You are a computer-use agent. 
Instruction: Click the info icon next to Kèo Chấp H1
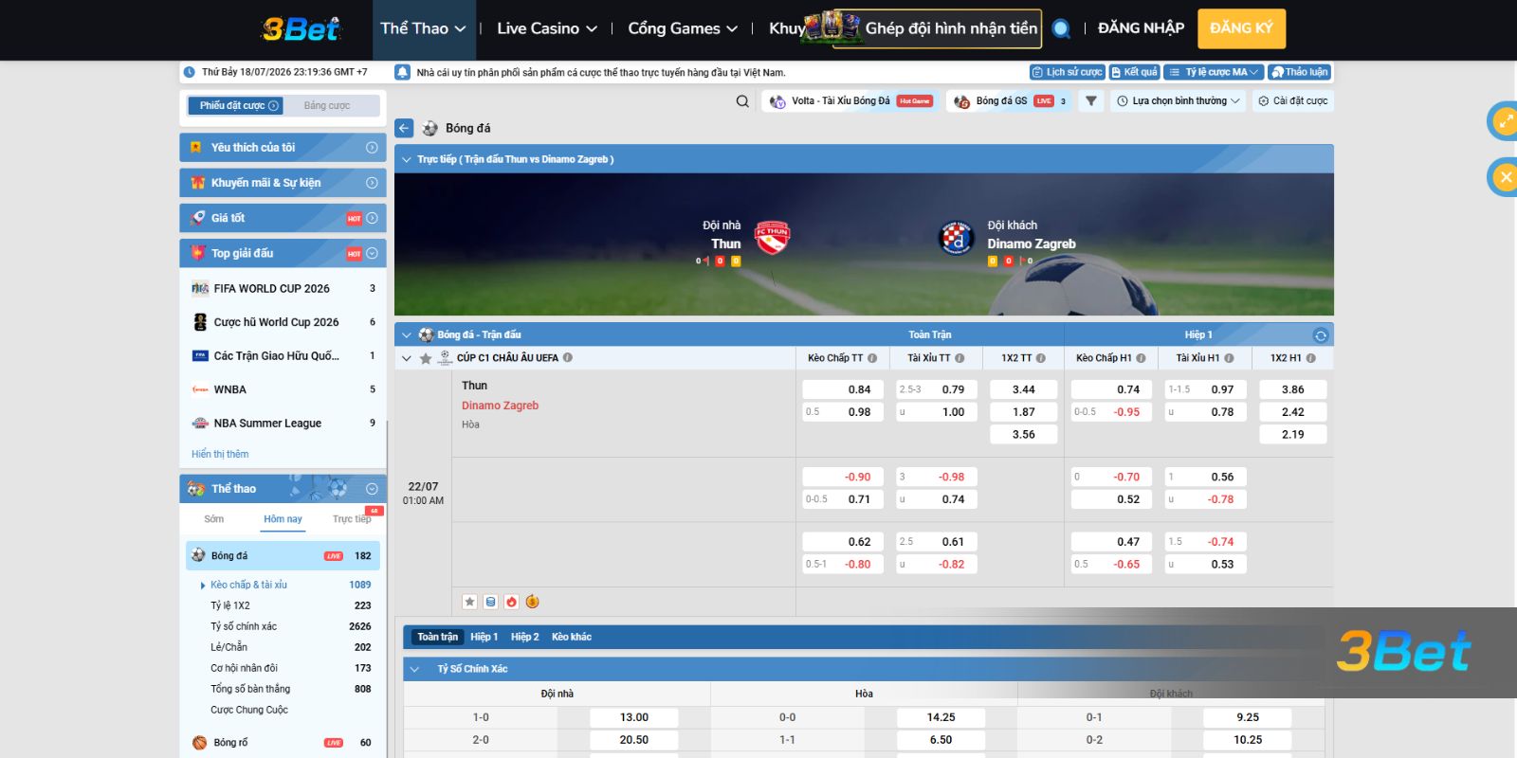pyautogui.click(x=1141, y=358)
